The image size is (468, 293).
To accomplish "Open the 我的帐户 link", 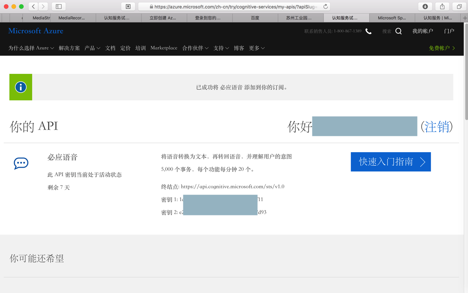I will coord(423,31).
